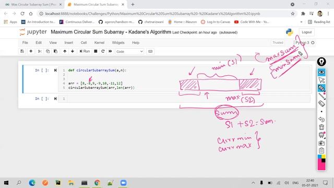Viewport: 334px width, 188px height.
Task: Select the highlighter tool in pen toolbar
Action: [x=321, y=88]
